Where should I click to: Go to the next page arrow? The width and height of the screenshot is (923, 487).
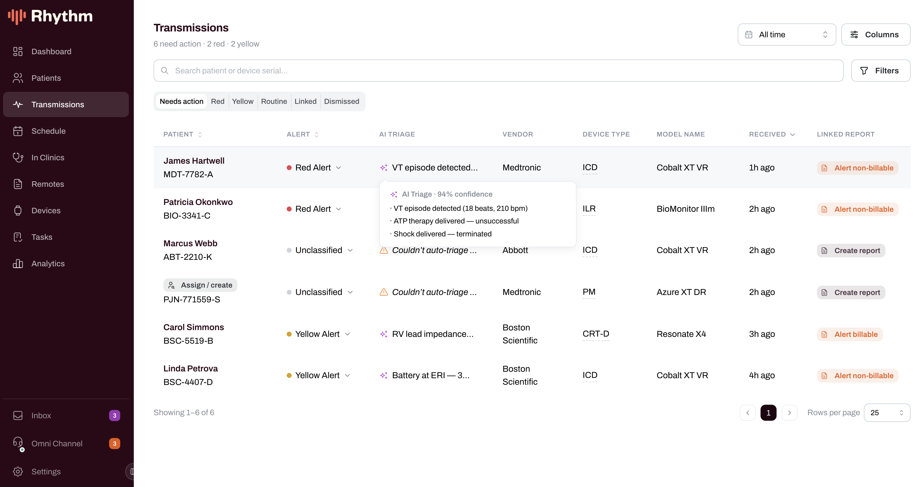pyautogui.click(x=789, y=413)
